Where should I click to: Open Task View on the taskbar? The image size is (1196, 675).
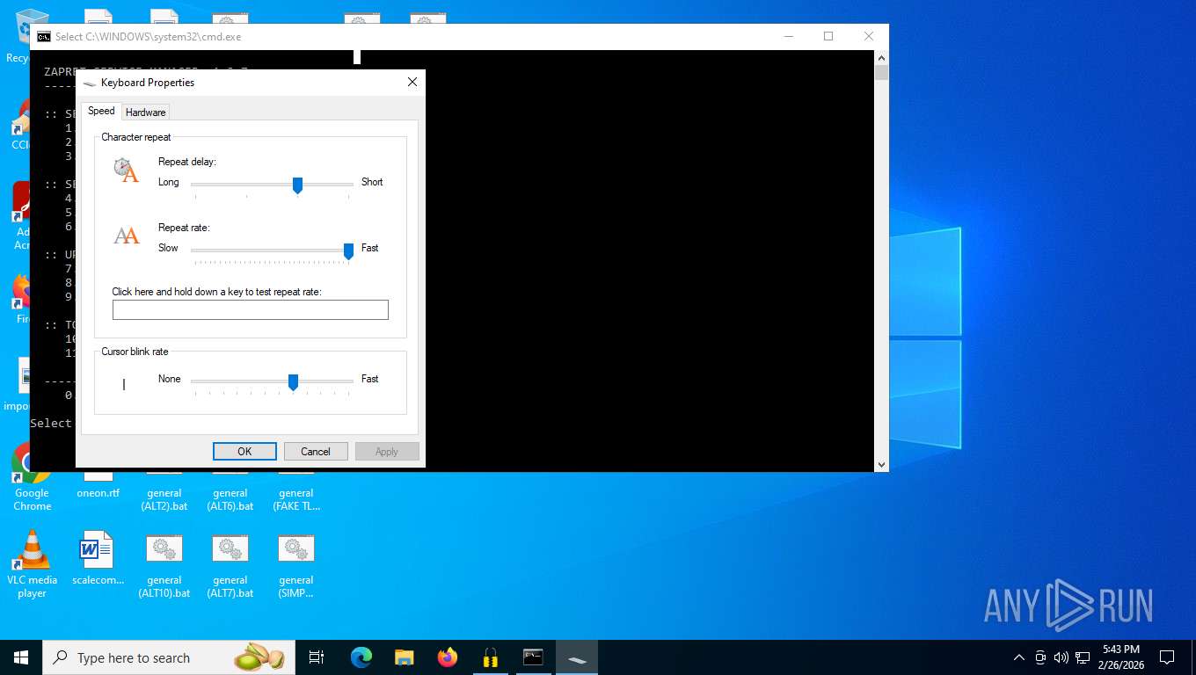tap(317, 657)
